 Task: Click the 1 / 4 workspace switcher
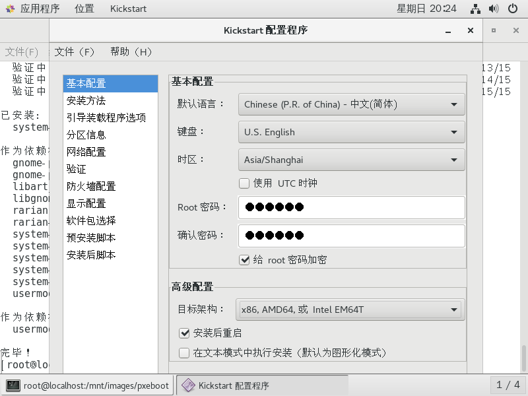(x=508, y=385)
